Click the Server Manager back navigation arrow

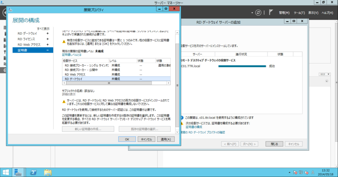[4, 13]
